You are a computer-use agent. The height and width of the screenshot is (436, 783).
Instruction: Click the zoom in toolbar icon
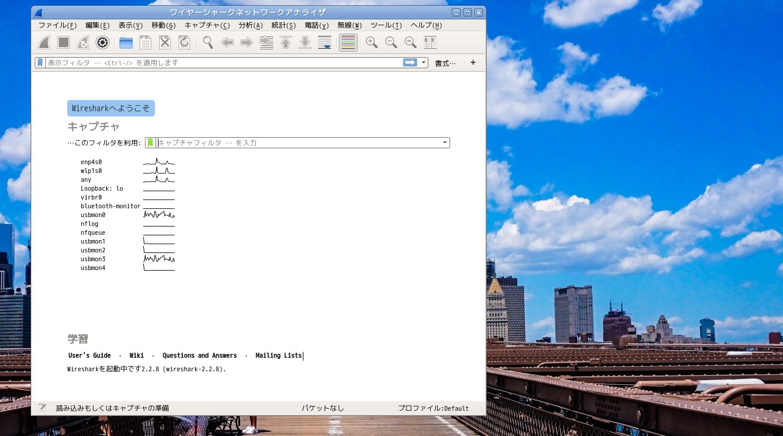pyautogui.click(x=372, y=42)
